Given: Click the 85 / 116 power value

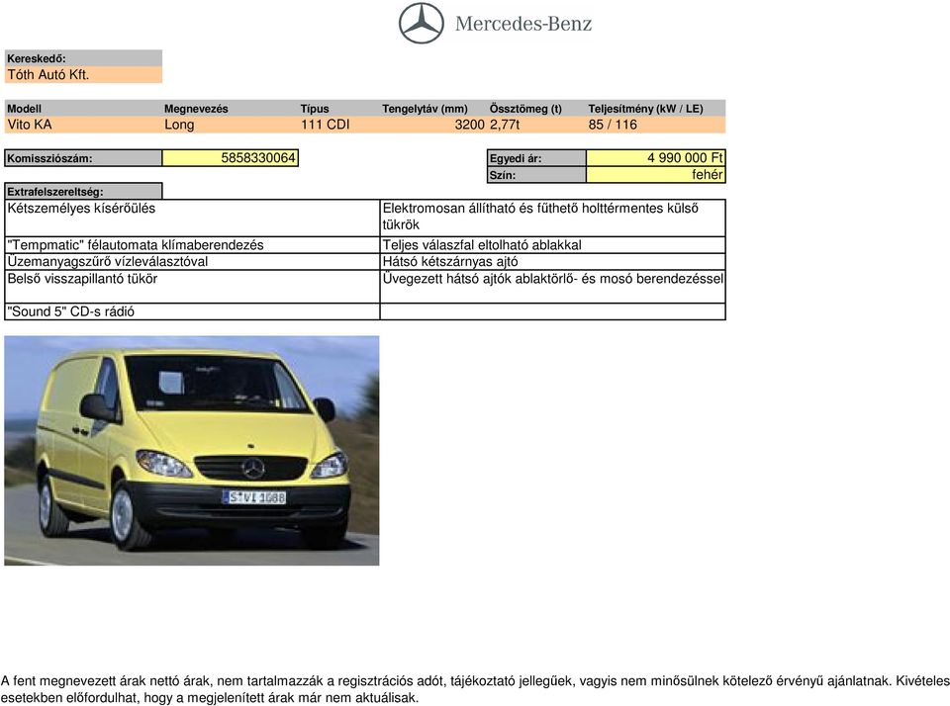Looking at the screenshot, I should pyautogui.click(x=613, y=125).
